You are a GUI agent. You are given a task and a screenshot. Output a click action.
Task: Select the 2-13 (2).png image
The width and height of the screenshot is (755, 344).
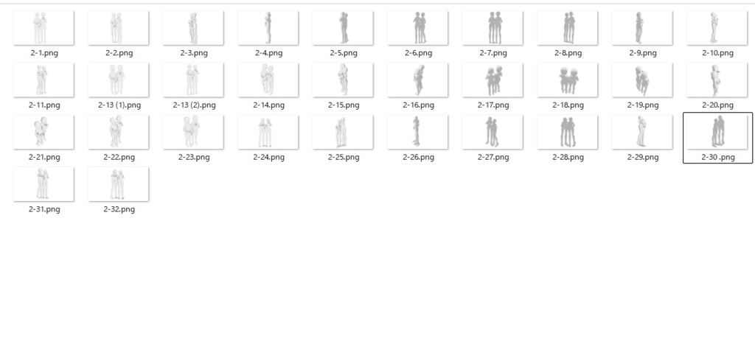pyautogui.click(x=194, y=80)
